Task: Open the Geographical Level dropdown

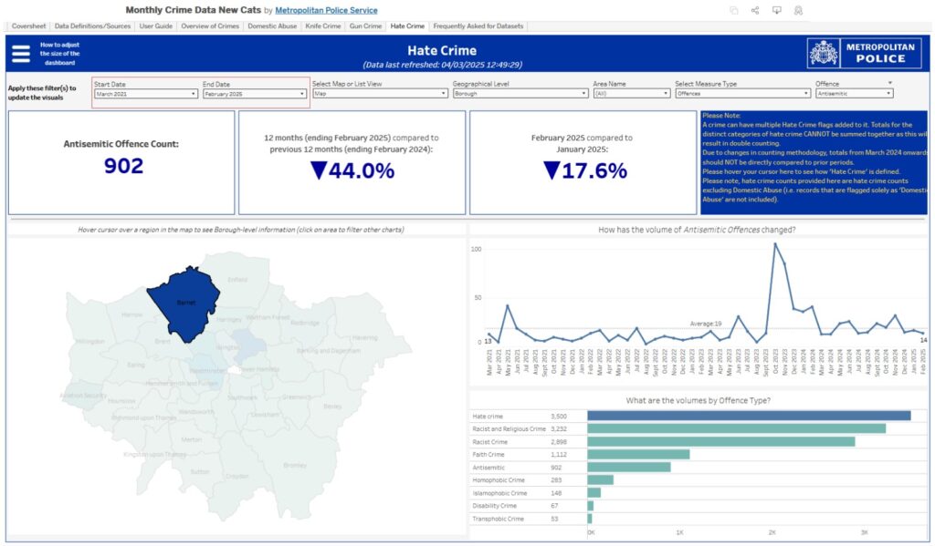Action: [520, 93]
